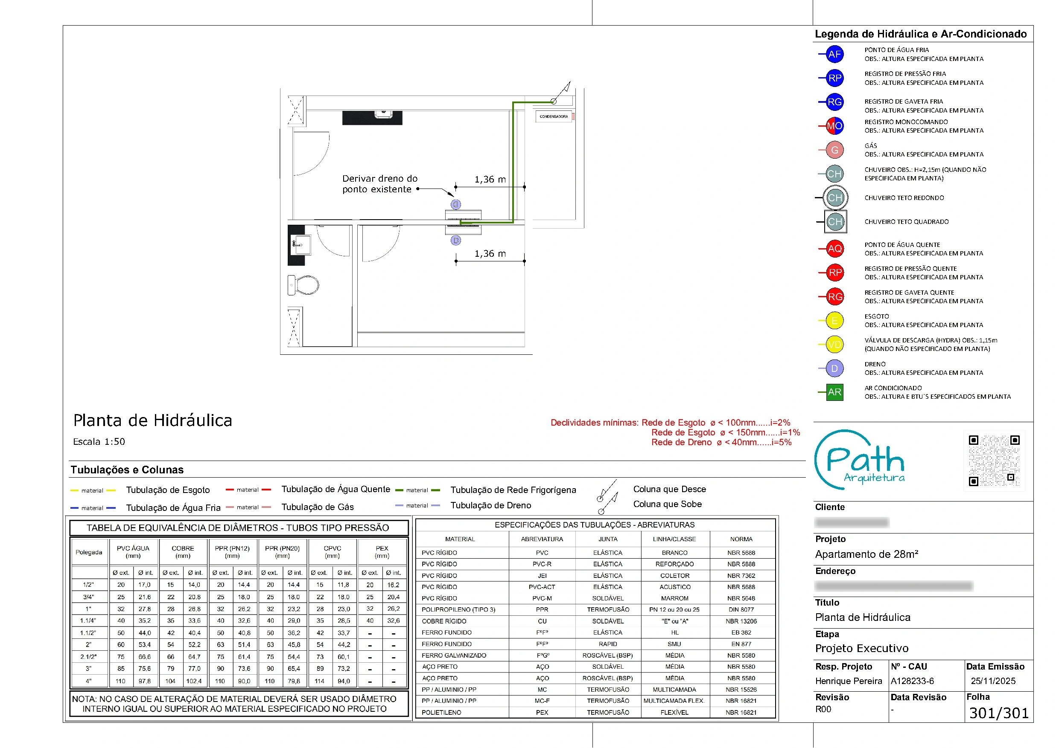Viewport: 1059px width, 748px height.
Task: Click the 'PVC-ACT' abbreviation cell
Action: coord(543,587)
